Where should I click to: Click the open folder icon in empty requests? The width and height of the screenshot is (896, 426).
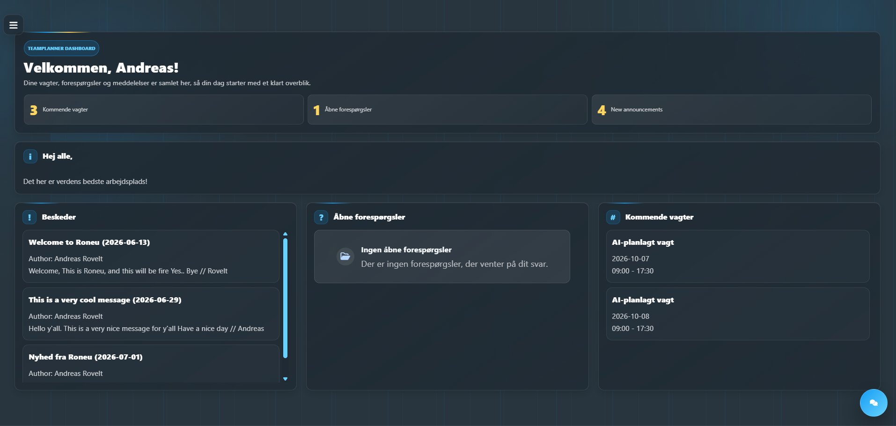[345, 257]
